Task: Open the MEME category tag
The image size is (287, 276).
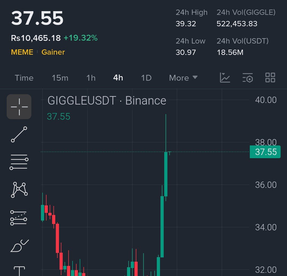Action: click(22, 52)
